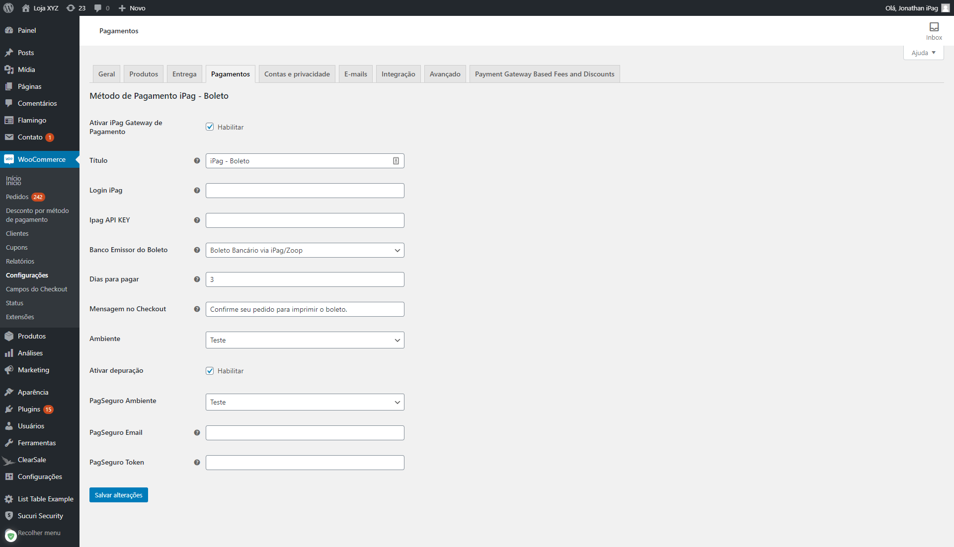Viewport: 954px width, 547px height.
Task: Click the updates icon showing 23
Action: 71,8
